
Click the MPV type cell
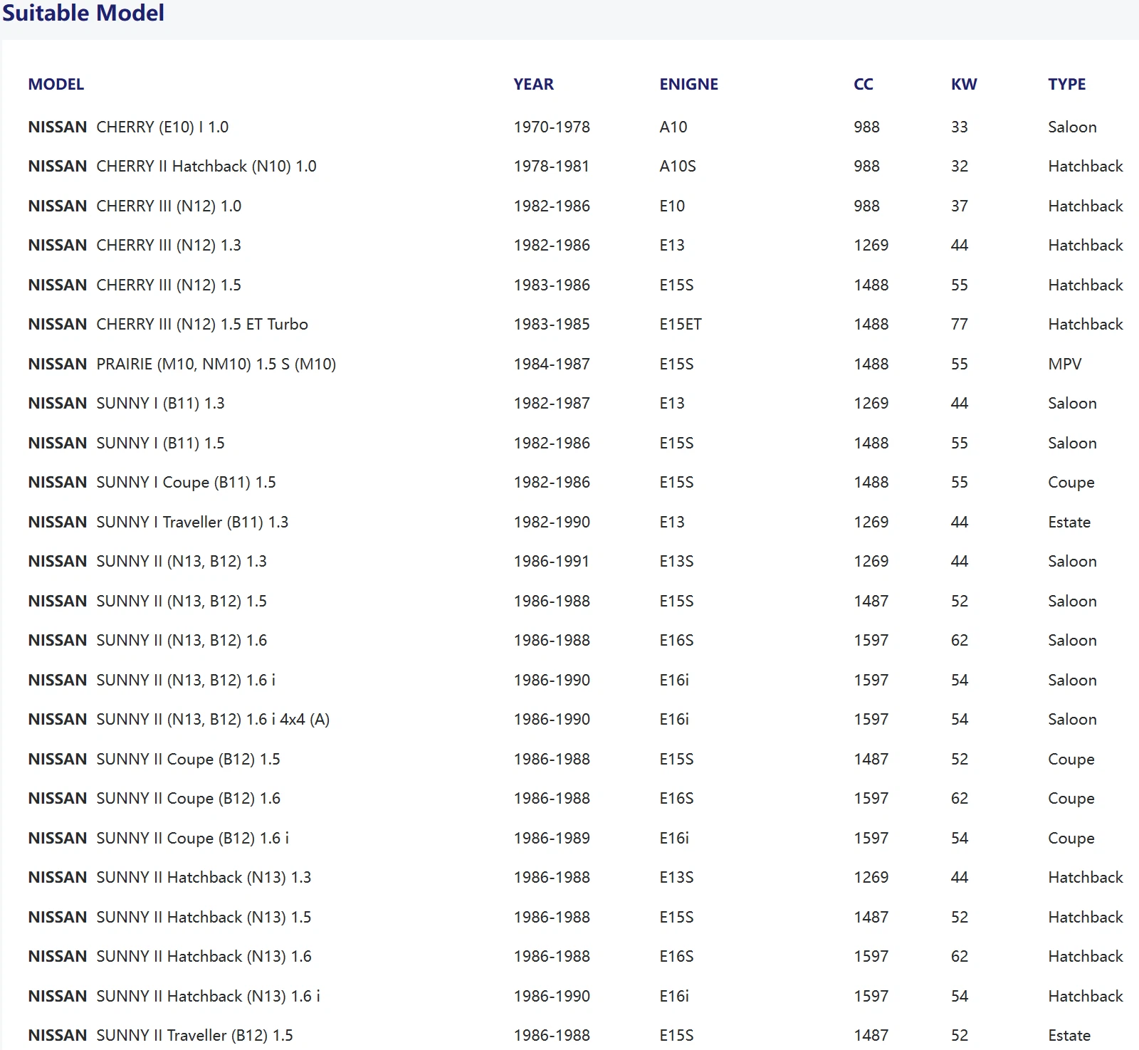(x=1065, y=364)
